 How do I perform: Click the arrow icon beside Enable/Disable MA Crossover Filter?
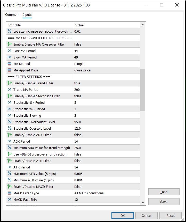(10, 44)
